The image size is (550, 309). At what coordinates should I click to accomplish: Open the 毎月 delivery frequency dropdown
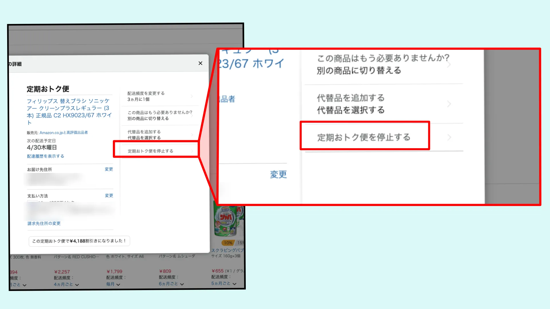pyautogui.click(x=112, y=284)
